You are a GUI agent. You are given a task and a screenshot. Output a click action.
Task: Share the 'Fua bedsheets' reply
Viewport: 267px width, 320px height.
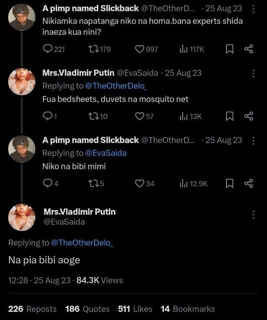(248, 116)
